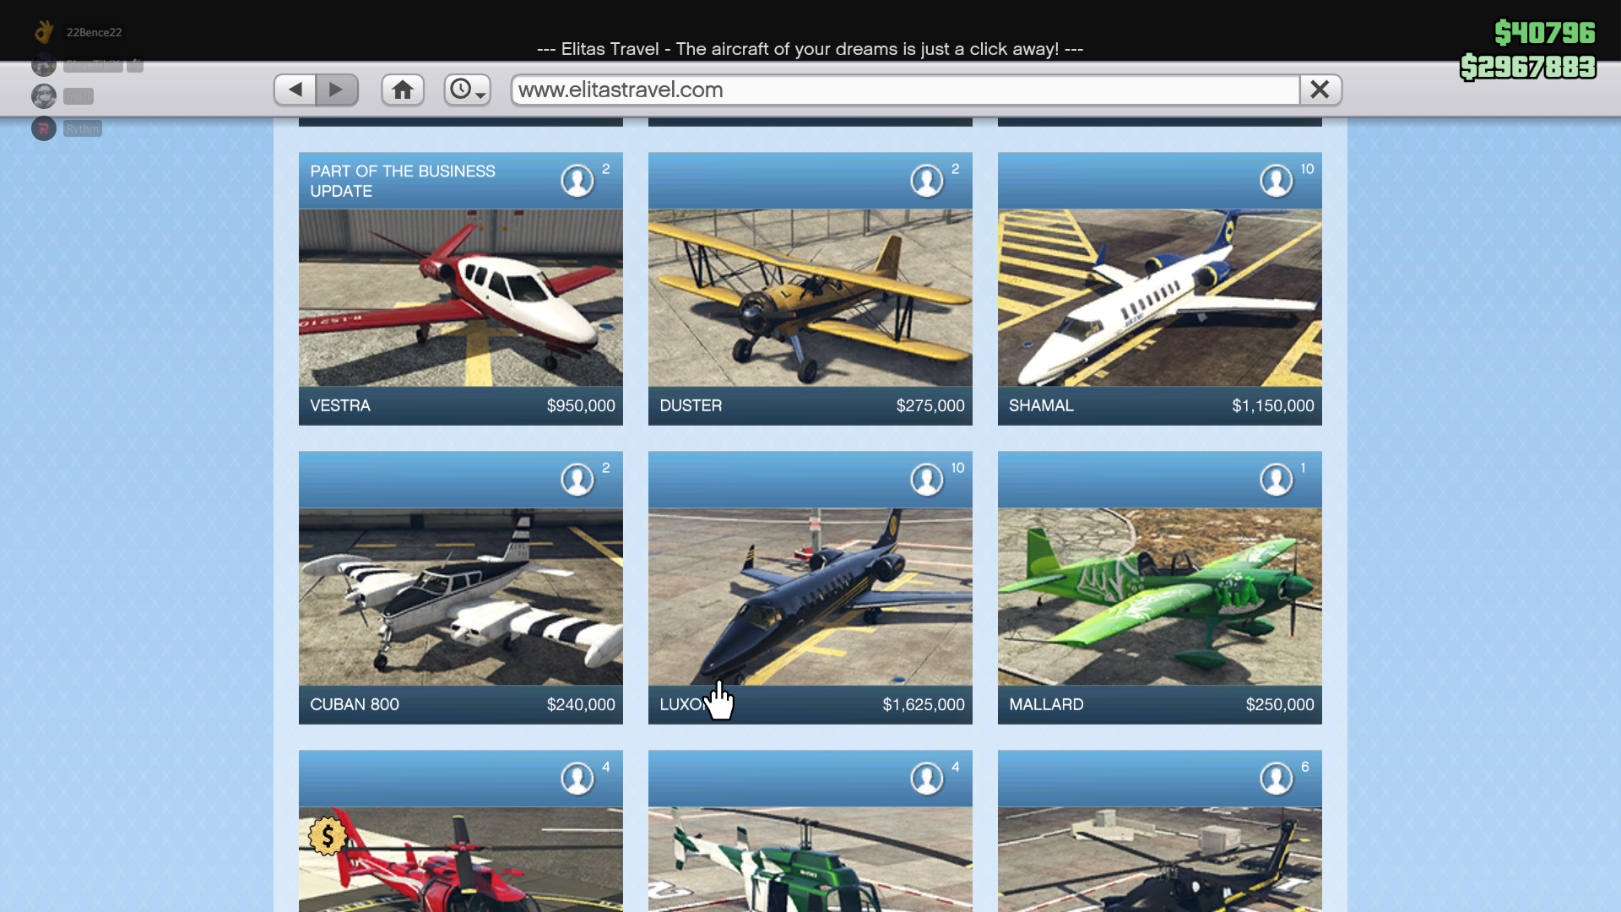This screenshot has width=1621, height=912.
Task: Select the red helicopter image
Action: pos(461,860)
